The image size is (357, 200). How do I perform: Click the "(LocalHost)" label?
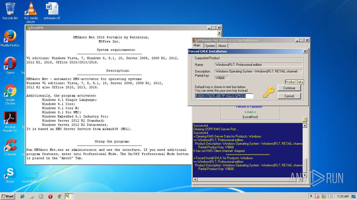click(250, 117)
